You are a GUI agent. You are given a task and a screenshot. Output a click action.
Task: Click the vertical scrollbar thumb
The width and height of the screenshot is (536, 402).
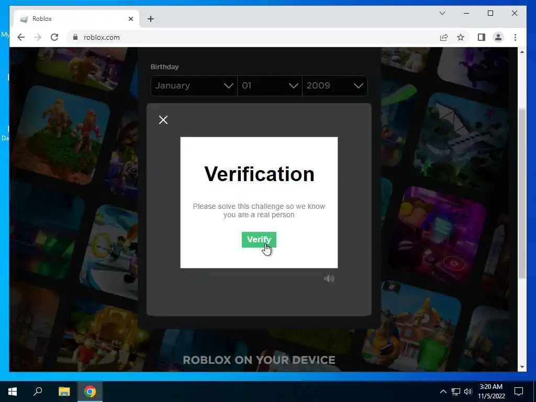tap(522, 193)
